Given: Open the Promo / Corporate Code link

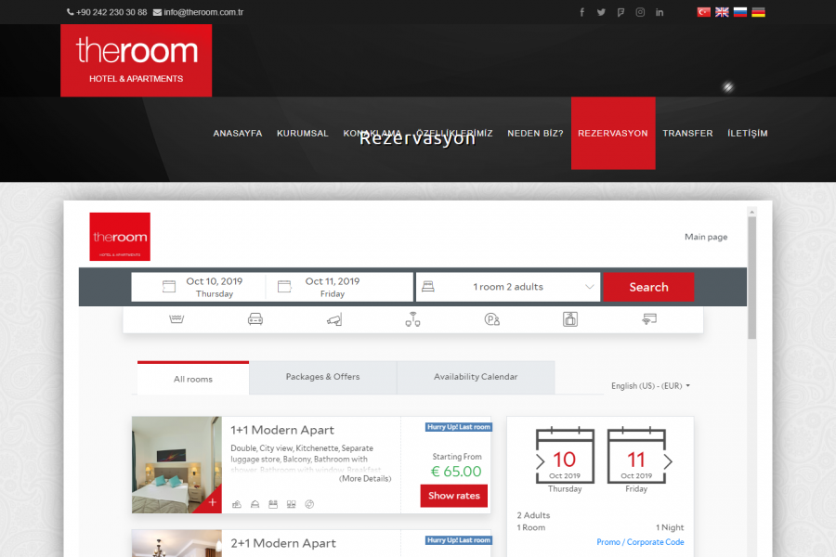Looking at the screenshot, I should pos(640,542).
